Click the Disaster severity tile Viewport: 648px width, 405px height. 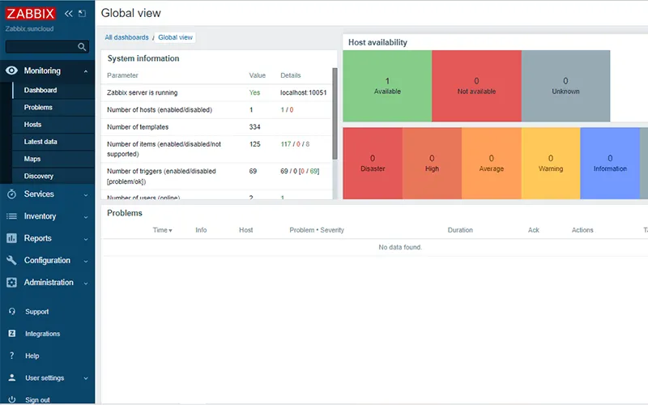coord(373,164)
